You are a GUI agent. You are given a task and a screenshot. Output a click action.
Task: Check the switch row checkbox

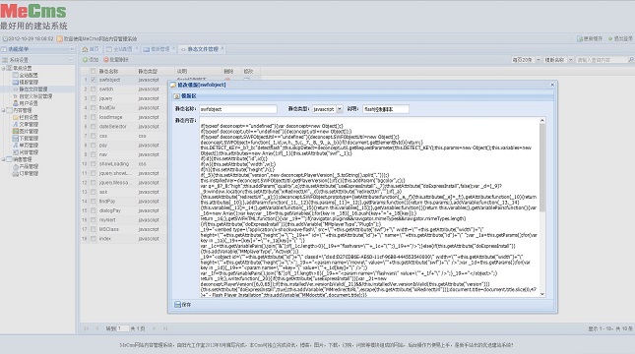point(94,89)
